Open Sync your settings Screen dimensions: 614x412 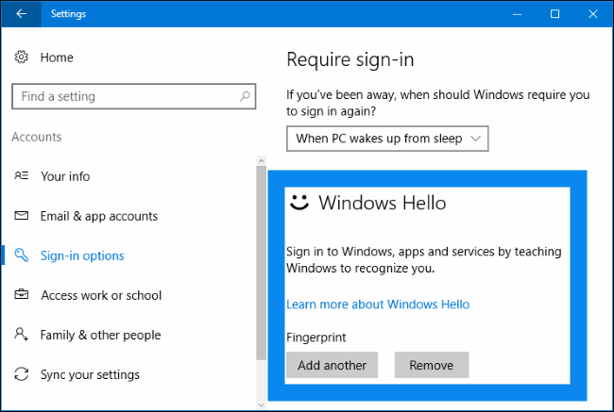[90, 374]
